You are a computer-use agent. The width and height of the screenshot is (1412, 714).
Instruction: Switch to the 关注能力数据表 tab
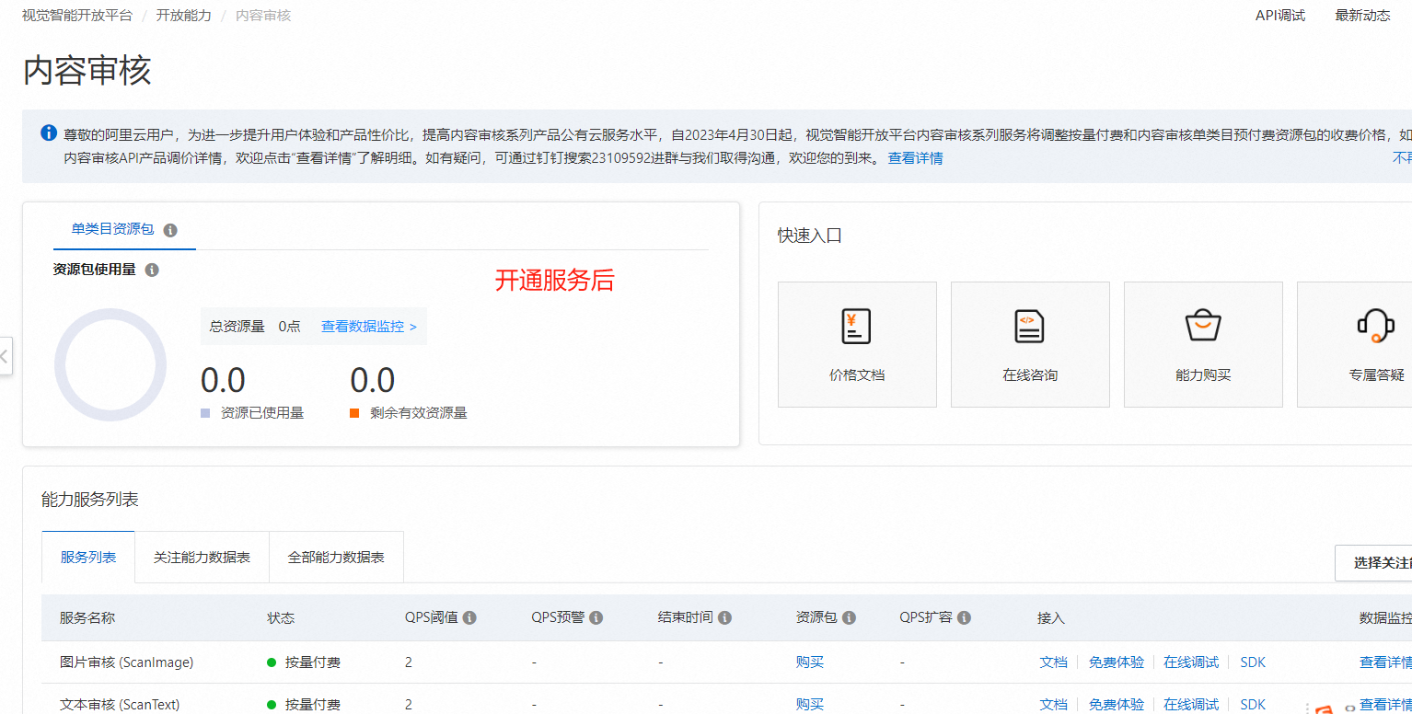point(202,557)
